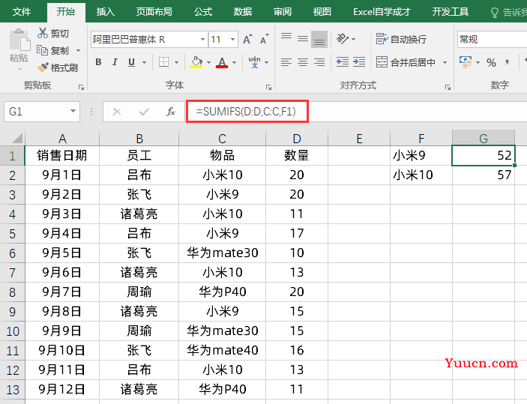
Task: Cancel formula entry with X icon
Action: pos(117,112)
